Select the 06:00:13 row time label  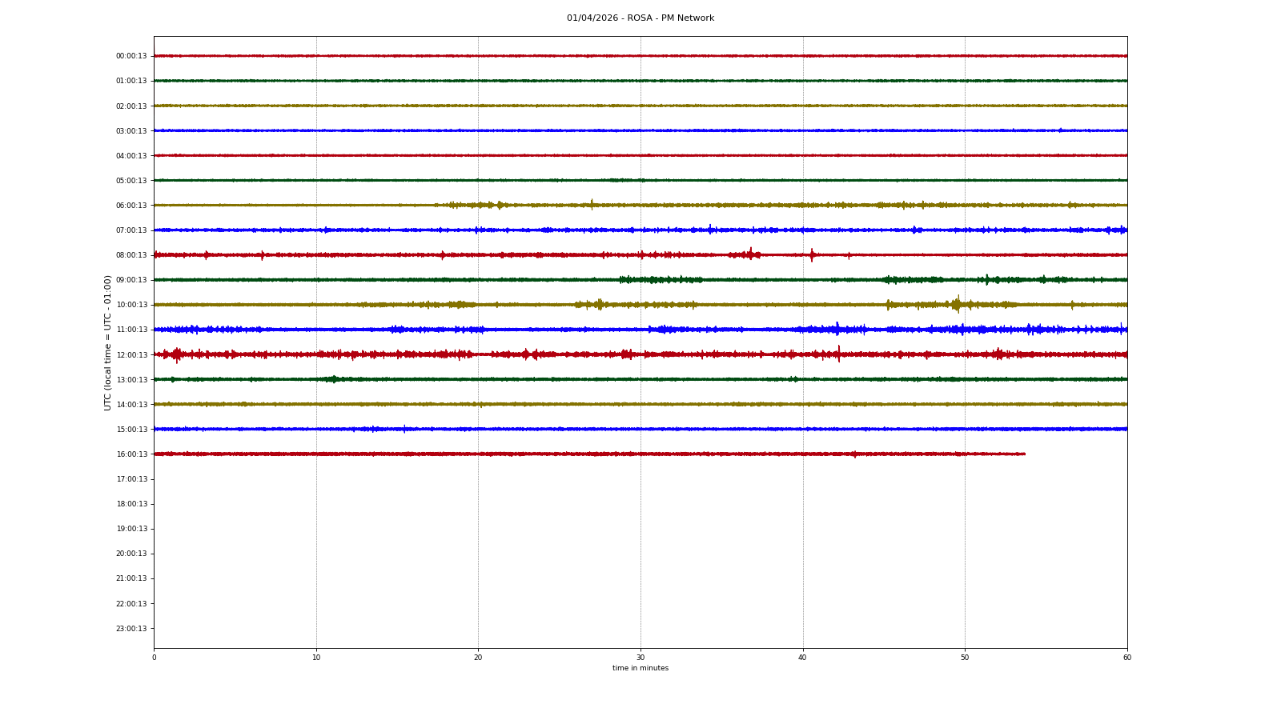pos(131,206)
